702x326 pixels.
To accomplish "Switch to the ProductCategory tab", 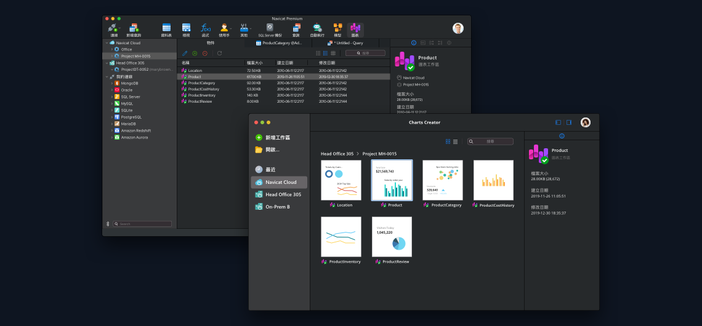I will [280, 43].
